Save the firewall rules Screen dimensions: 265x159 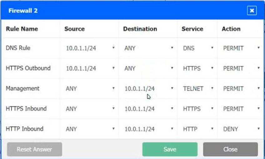(x=170, y=149)
